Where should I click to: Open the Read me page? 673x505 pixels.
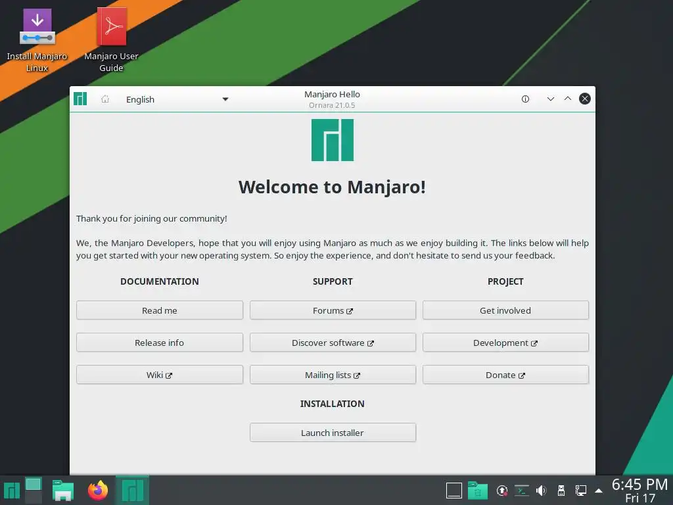[x=160, y=310]
